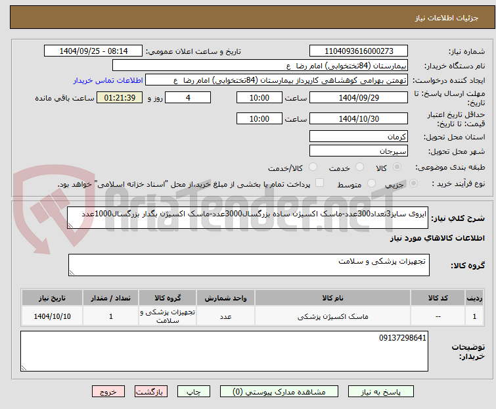This screenshot has width=496, height=409.
Task: Click the عدد unit cell in table
Action: [225, 316]
